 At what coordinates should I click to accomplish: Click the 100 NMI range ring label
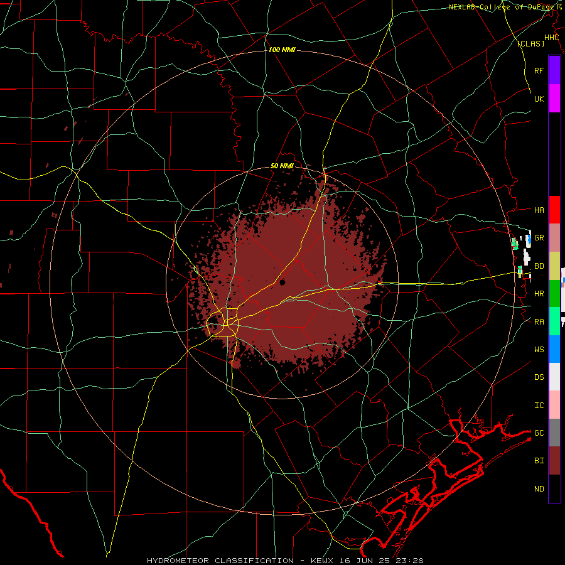tap(282, 50)
